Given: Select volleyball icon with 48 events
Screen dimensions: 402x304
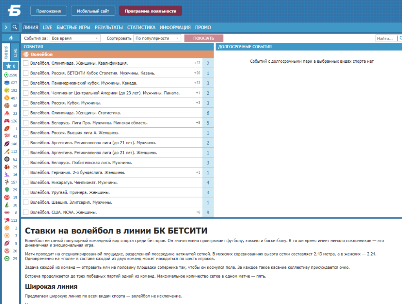Looking at the screenshot, I should click(x=7, y=106).
